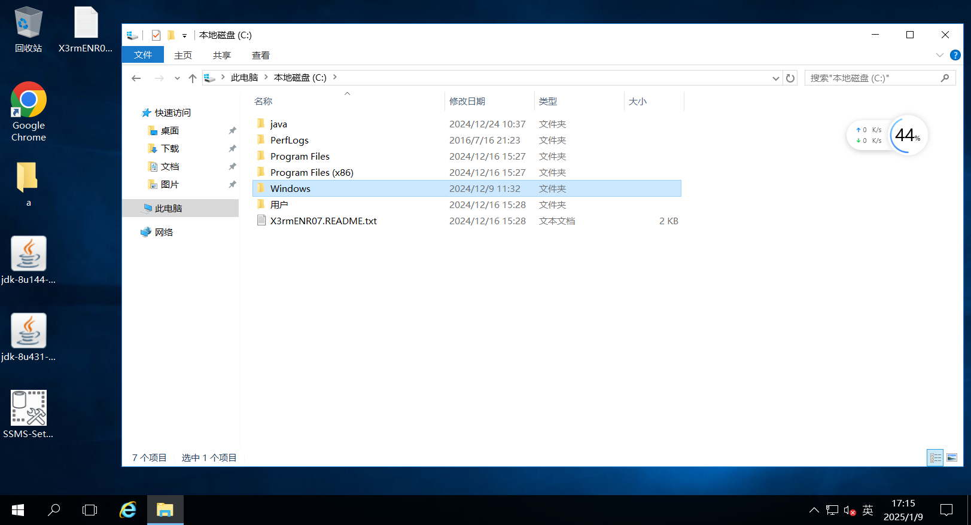This screenshot has width=971, height=525.
Task: Click the Properties quick access toolbar icon
Action: 156,35
